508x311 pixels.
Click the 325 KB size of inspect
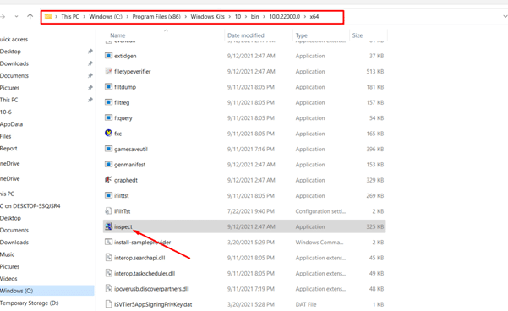point(374,226)
